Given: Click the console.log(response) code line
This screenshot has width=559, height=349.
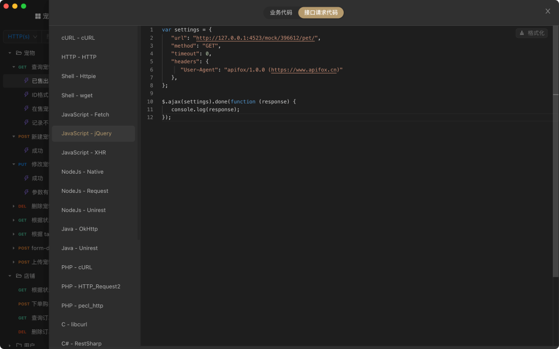Looking at the screenshot, I should click(x=205, y=109).
